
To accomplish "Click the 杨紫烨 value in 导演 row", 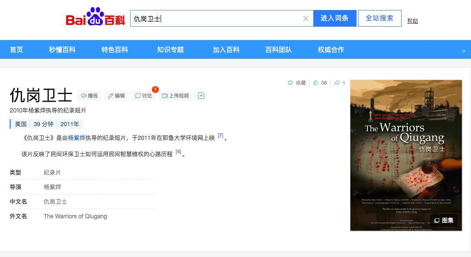I will pos(52,187).
